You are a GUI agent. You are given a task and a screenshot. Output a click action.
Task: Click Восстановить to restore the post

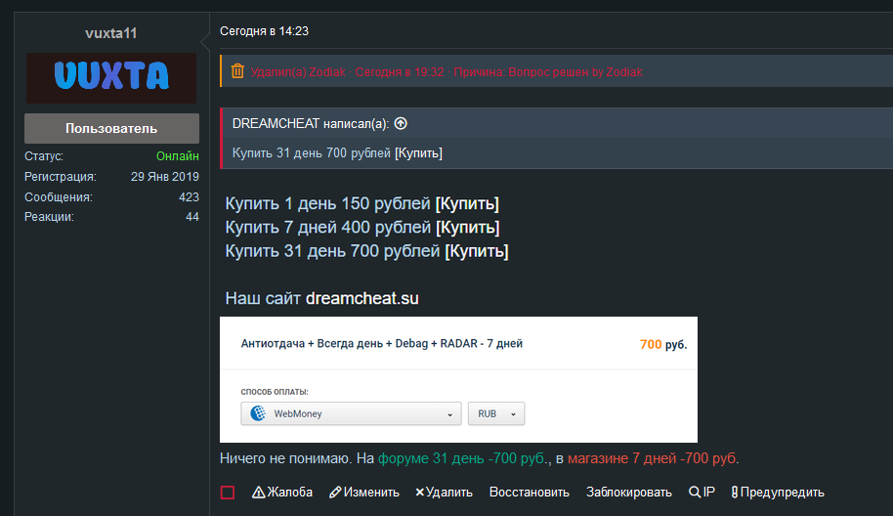tap(530, 493)
